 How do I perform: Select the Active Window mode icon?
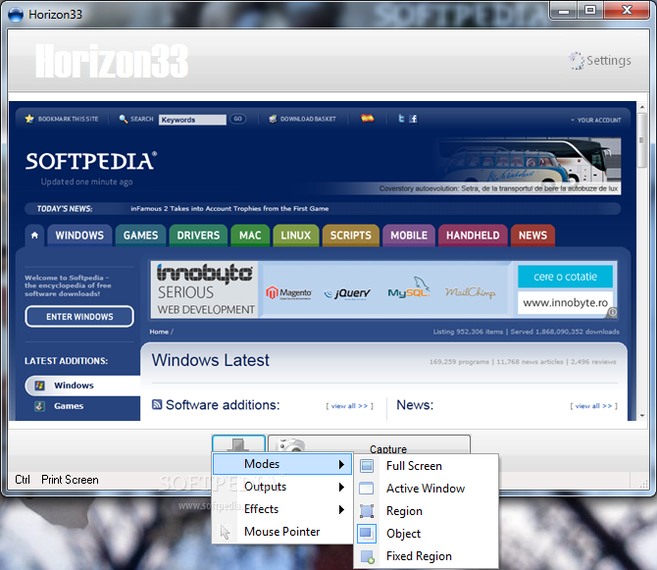367,489
